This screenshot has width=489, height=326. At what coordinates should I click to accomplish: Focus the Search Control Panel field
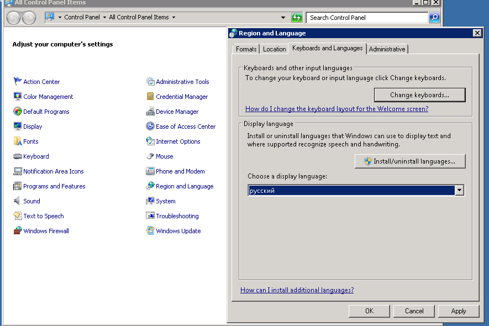pos(367,18)
